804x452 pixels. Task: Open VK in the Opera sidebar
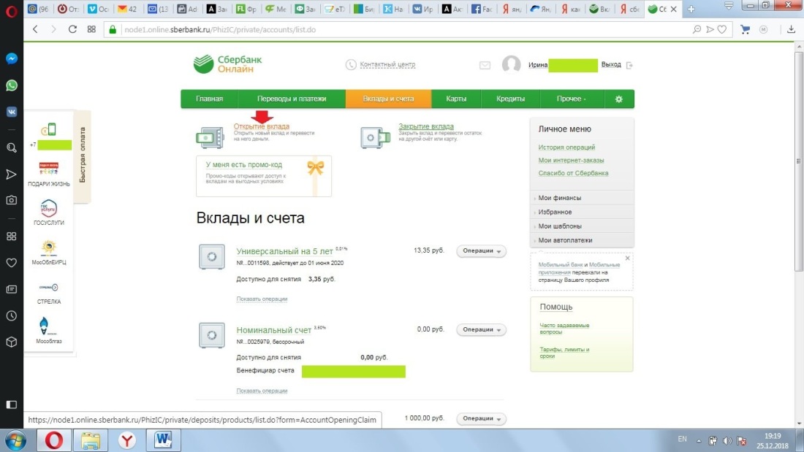click(x=10, y=111)
